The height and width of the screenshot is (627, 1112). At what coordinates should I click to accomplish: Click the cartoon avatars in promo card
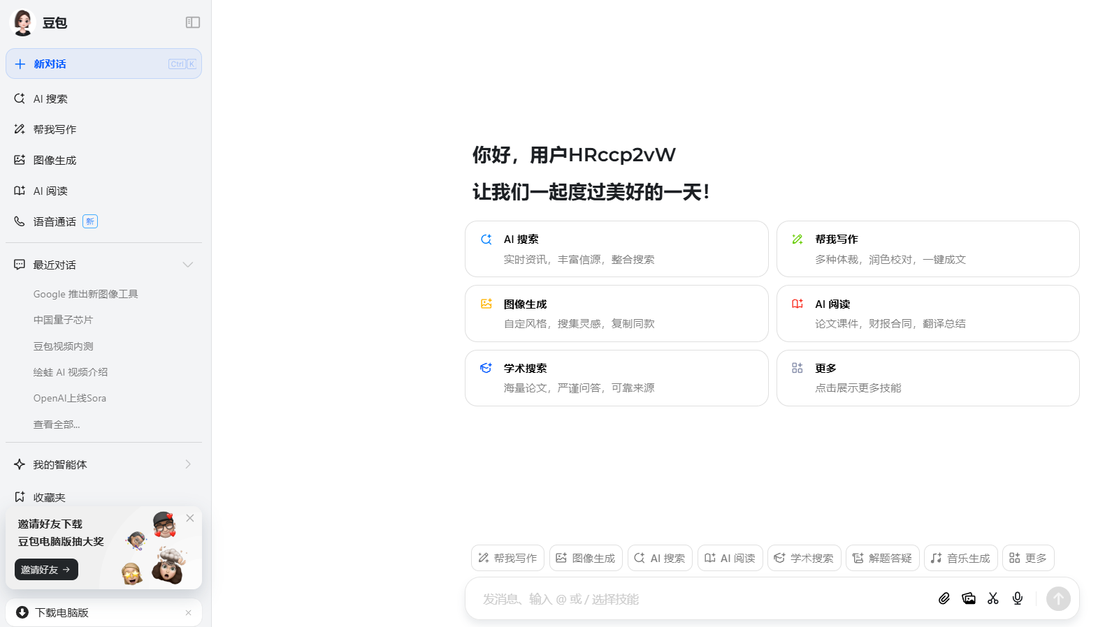(x=155, y=548)
